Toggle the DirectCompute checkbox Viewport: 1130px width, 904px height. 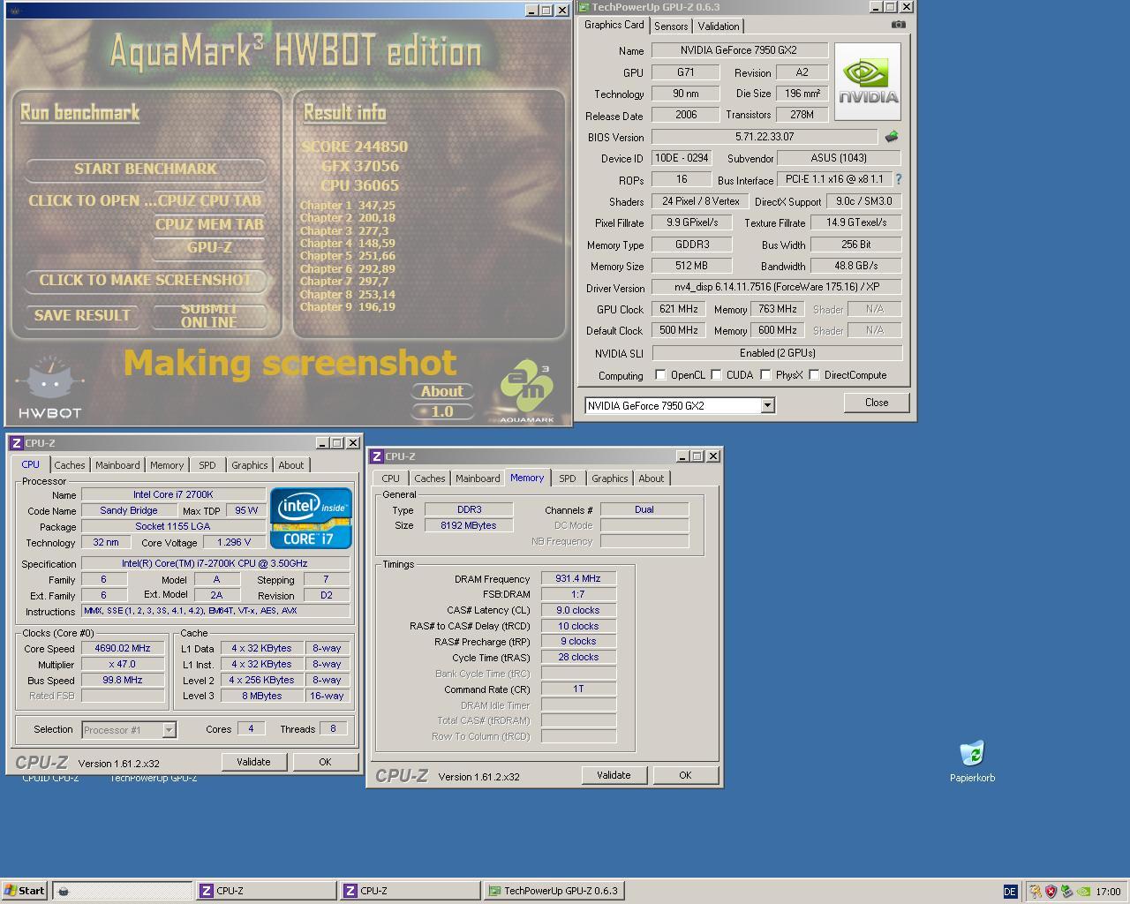tap(814, 375)
